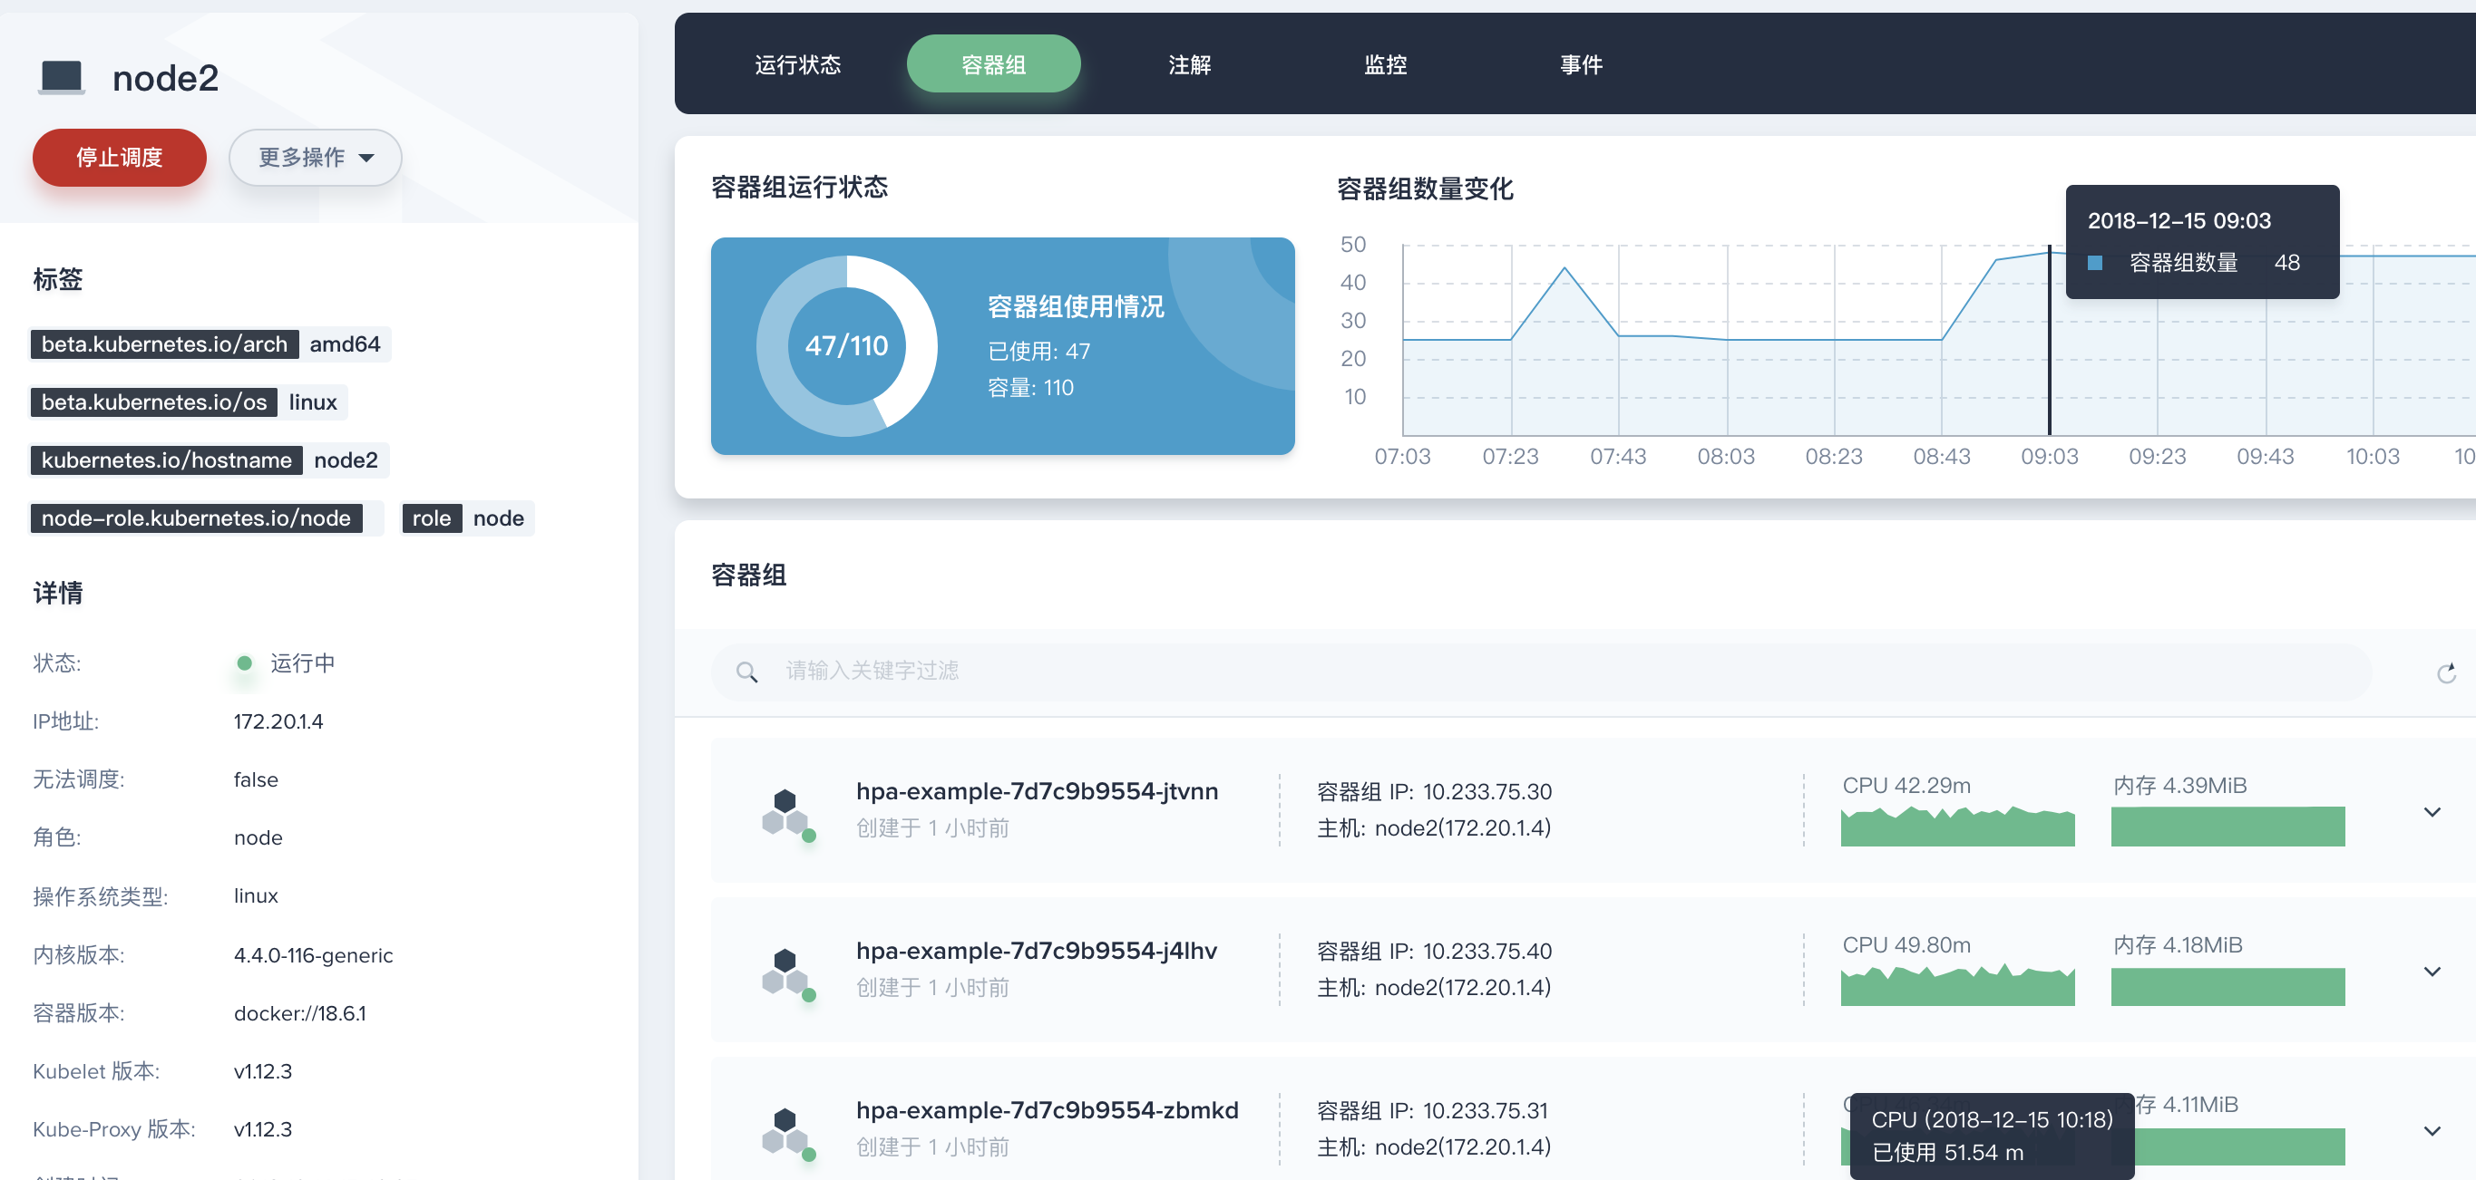This screenshot has width=2476, height=1180.
Task: Click 容器组 IP: 10.233.75.31 text
Action: [x=1432, y=1111]
